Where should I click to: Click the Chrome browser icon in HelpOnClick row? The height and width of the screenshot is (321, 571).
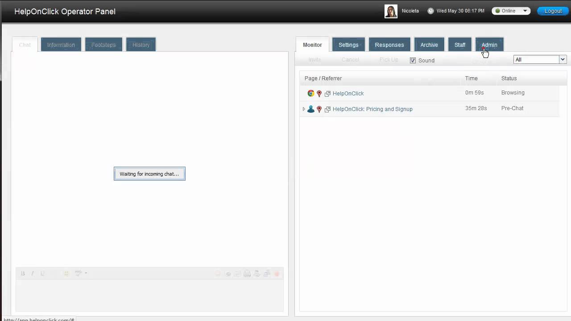pyautogui.click(x=311, y=93)
